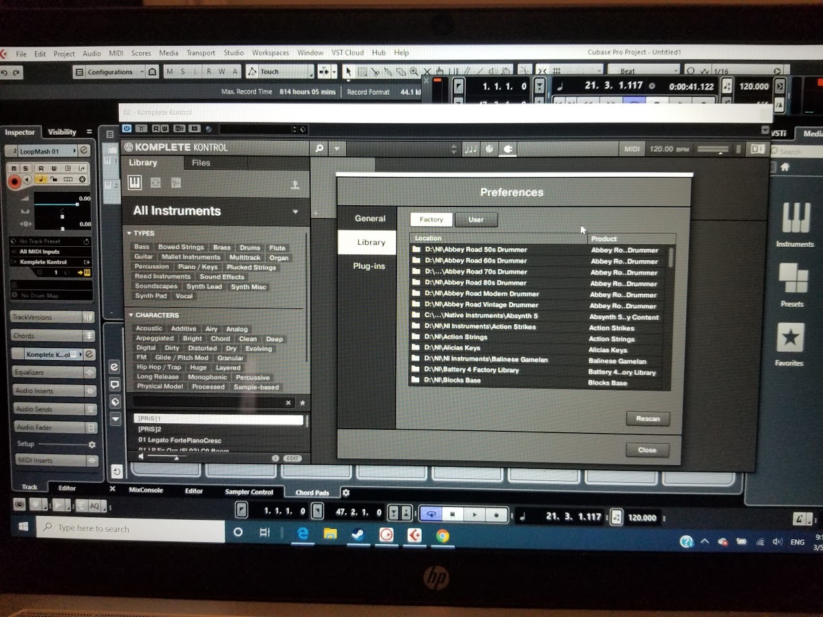Open Steam from the Windows taskbar

point(358,535)
